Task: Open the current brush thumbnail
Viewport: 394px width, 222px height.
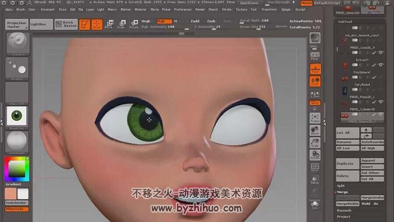Action: (17, 44)
